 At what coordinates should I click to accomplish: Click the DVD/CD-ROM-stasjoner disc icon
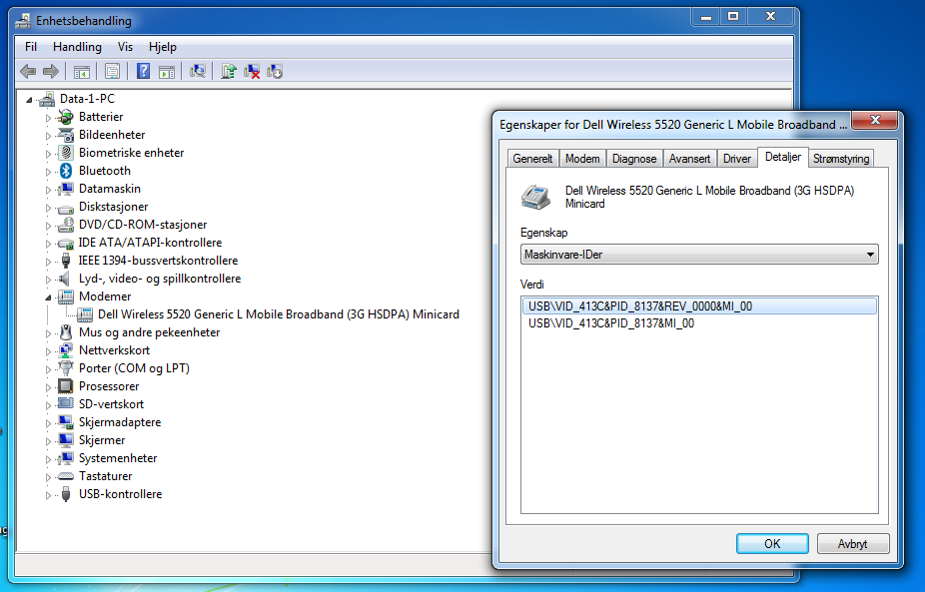coord(66,225)
